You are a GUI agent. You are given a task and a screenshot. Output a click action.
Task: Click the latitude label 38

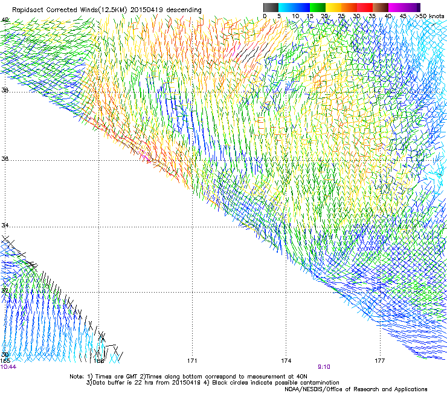click(x=5, y=90)
